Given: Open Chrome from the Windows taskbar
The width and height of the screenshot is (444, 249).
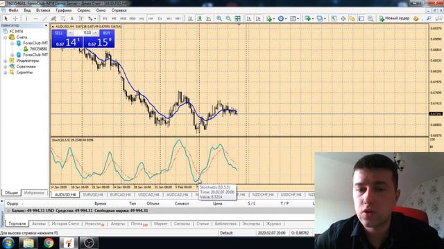Looking at the screenshot, I should coord(49,243).
